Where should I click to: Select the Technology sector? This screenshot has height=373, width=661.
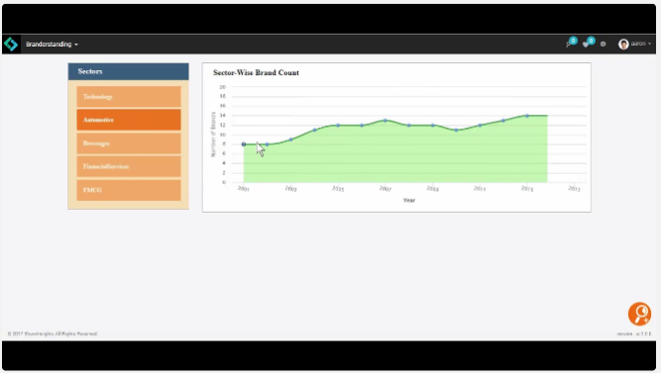click(129, 96)
